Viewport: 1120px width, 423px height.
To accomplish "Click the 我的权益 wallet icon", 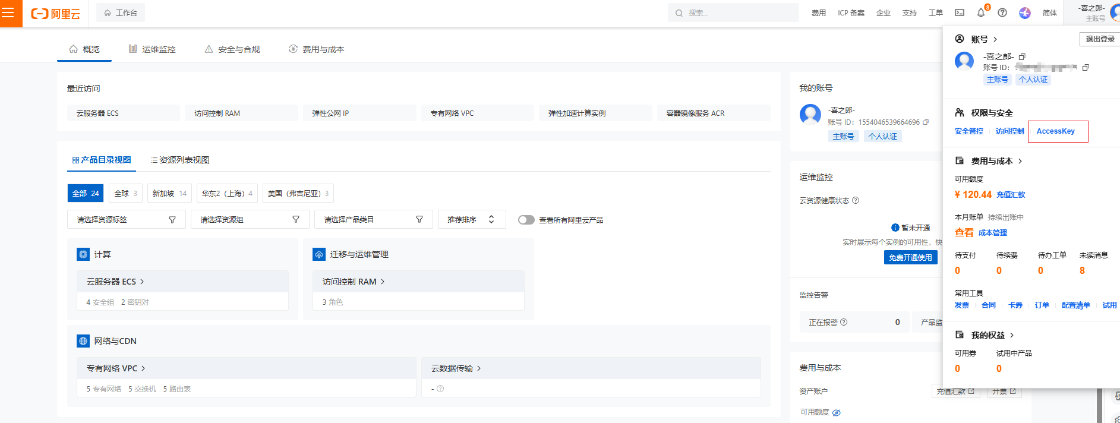I will pos(960,334).
